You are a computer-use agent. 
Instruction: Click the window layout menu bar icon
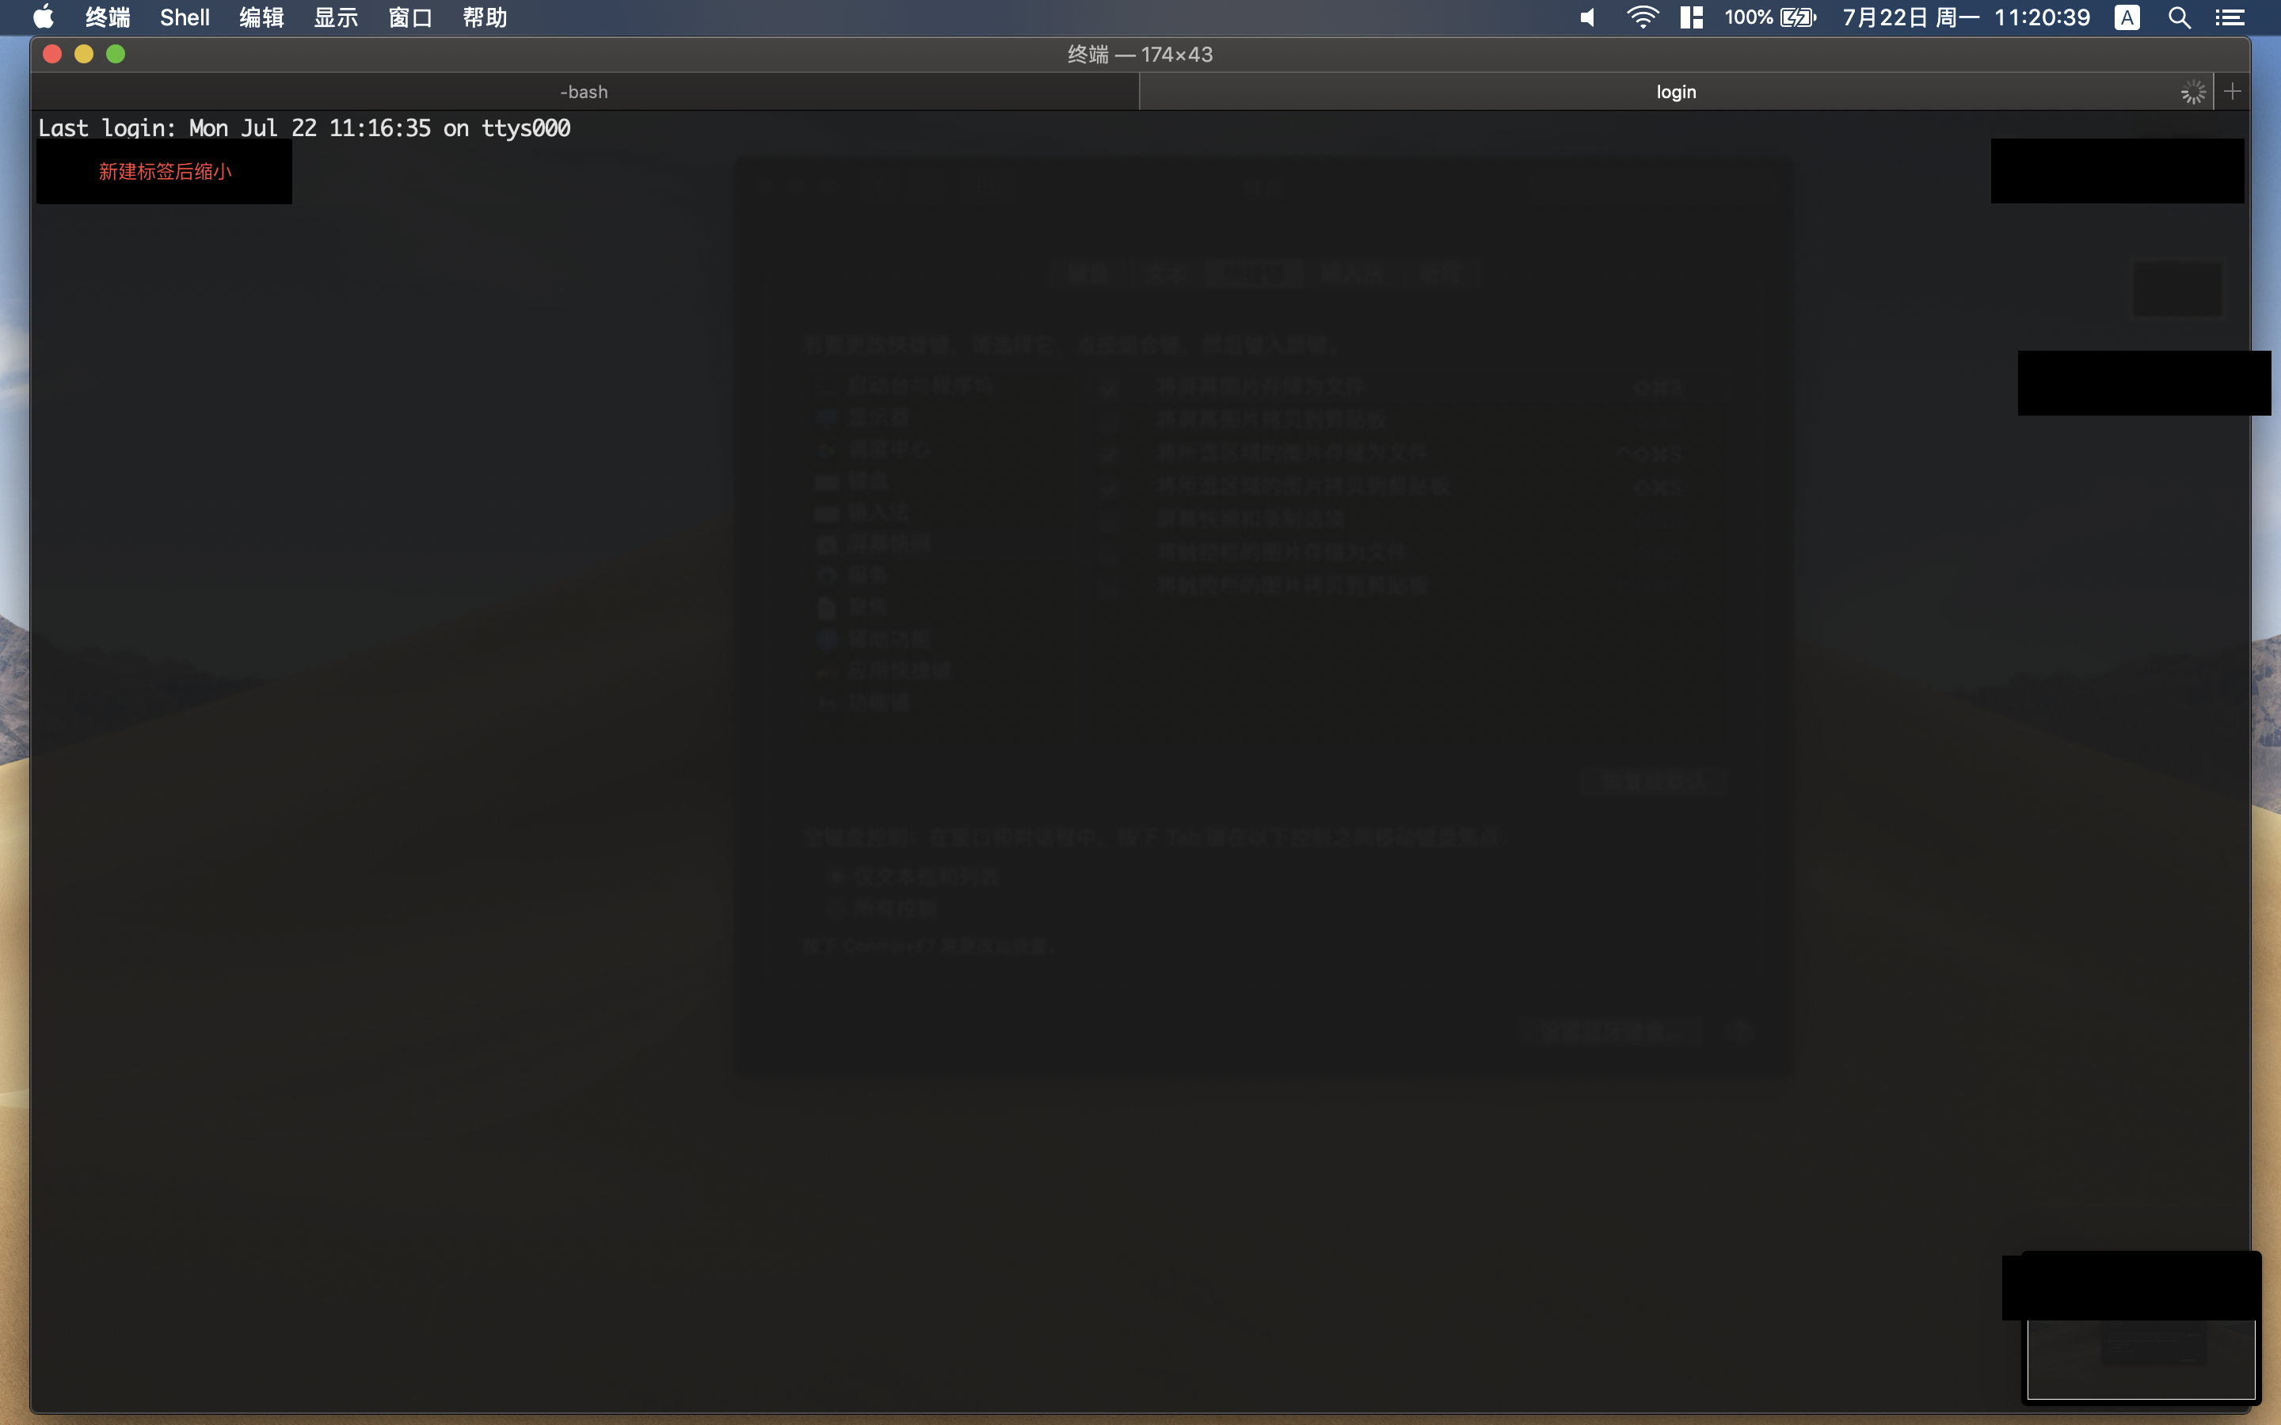pyautogui.click(x=1691, y=17)
